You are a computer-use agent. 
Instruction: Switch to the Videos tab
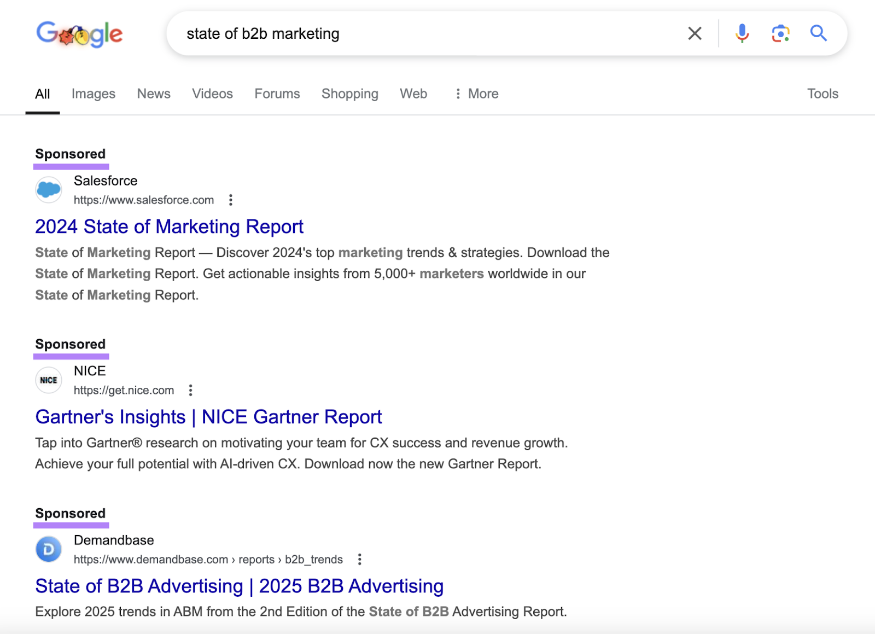click(212, 94)
